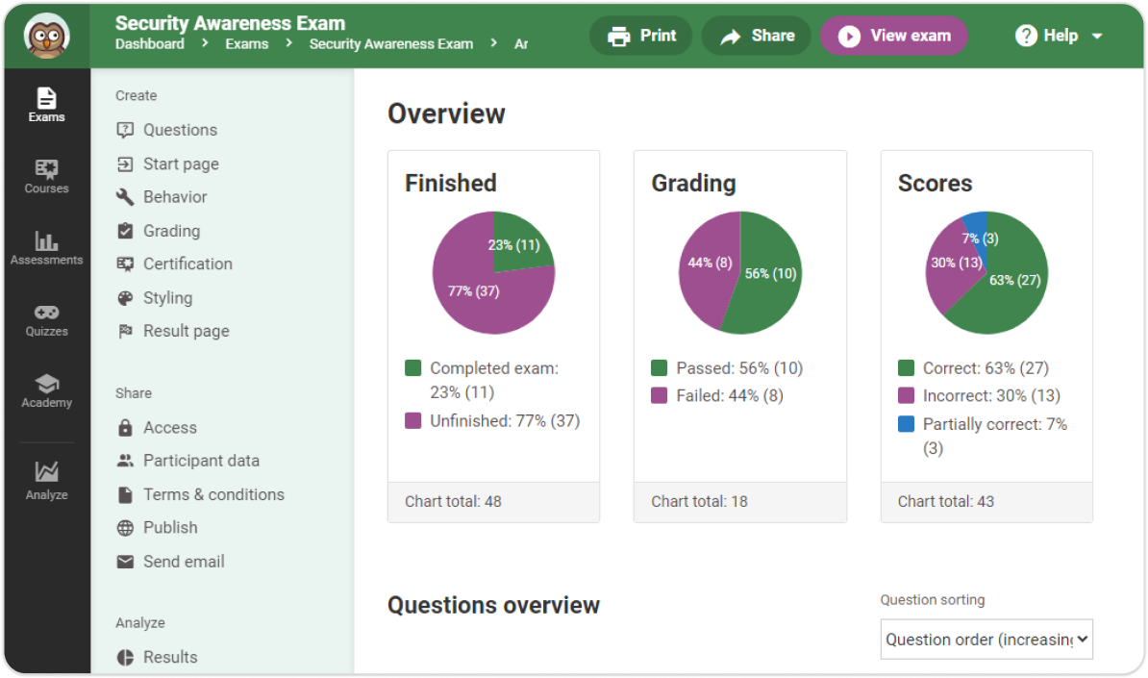Click the Send email envelope icon

pyautogui.click(x=125, y=562)
